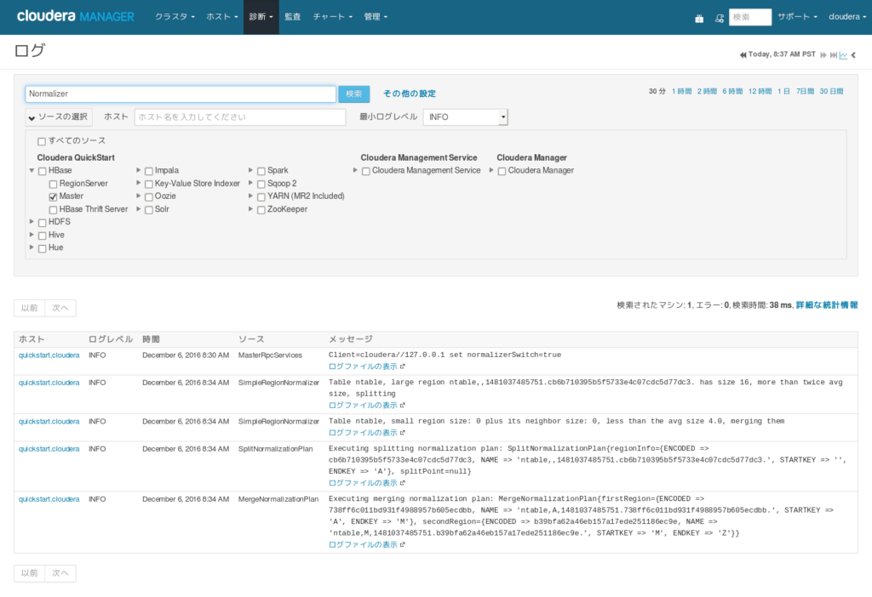Show the time range chart icon
This screenshot has height=597, width=872.
pyautogui.click(x=843, y=55)
